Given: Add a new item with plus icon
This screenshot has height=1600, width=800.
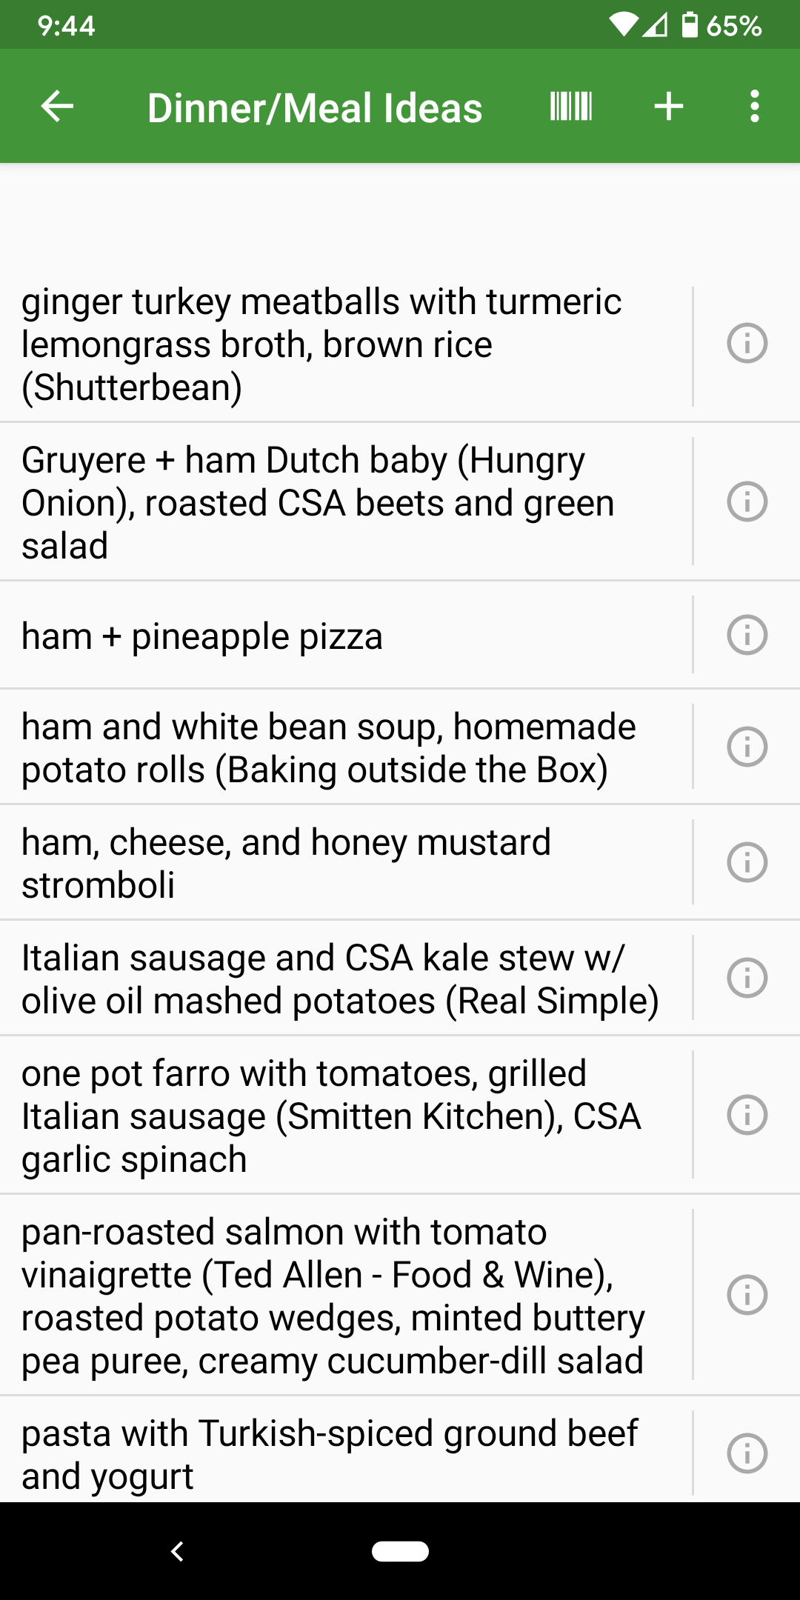Looking at the screenshot, I should click(668, 107).
